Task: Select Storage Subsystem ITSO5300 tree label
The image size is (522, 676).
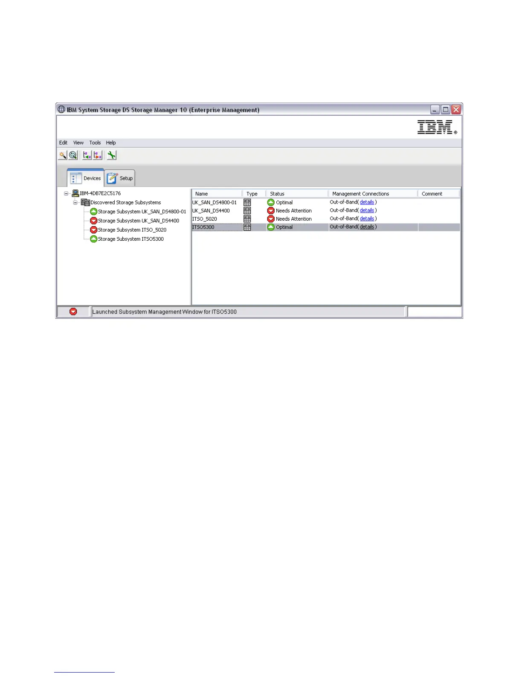Action: (x=131, y=239)
